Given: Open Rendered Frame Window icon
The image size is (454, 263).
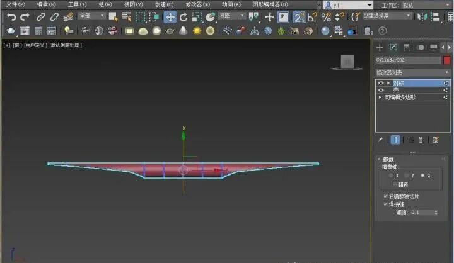Looking at the screenshot, I should point(25,31).
